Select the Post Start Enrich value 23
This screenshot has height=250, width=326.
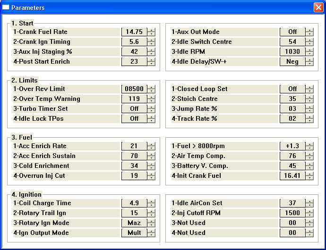134,62
